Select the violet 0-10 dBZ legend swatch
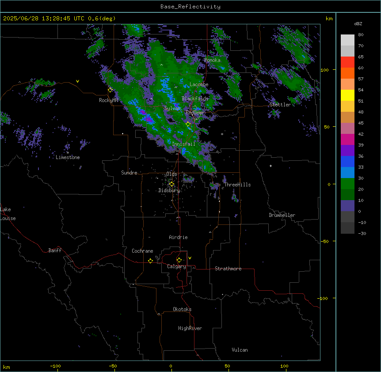 click(x=347, y=206)
